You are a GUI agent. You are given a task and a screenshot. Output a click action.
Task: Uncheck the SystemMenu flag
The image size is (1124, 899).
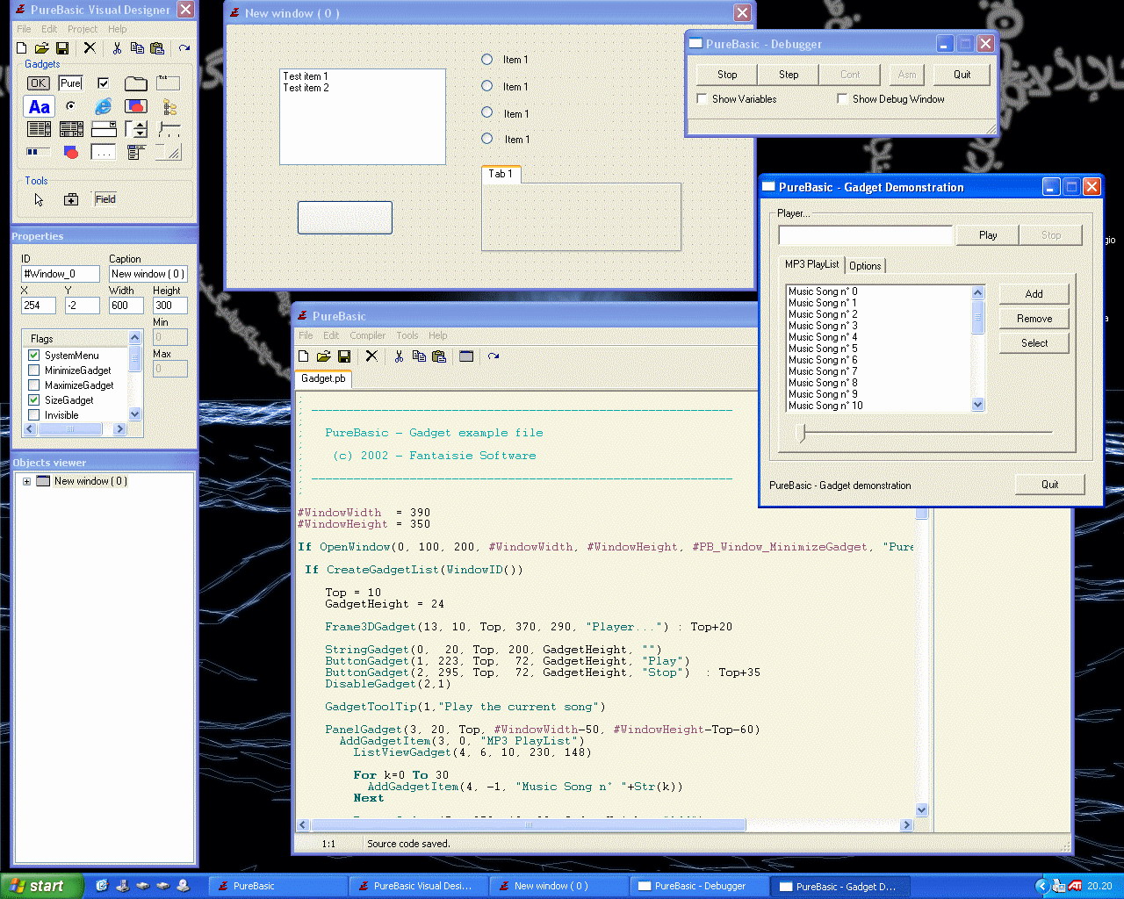point(34,356)
